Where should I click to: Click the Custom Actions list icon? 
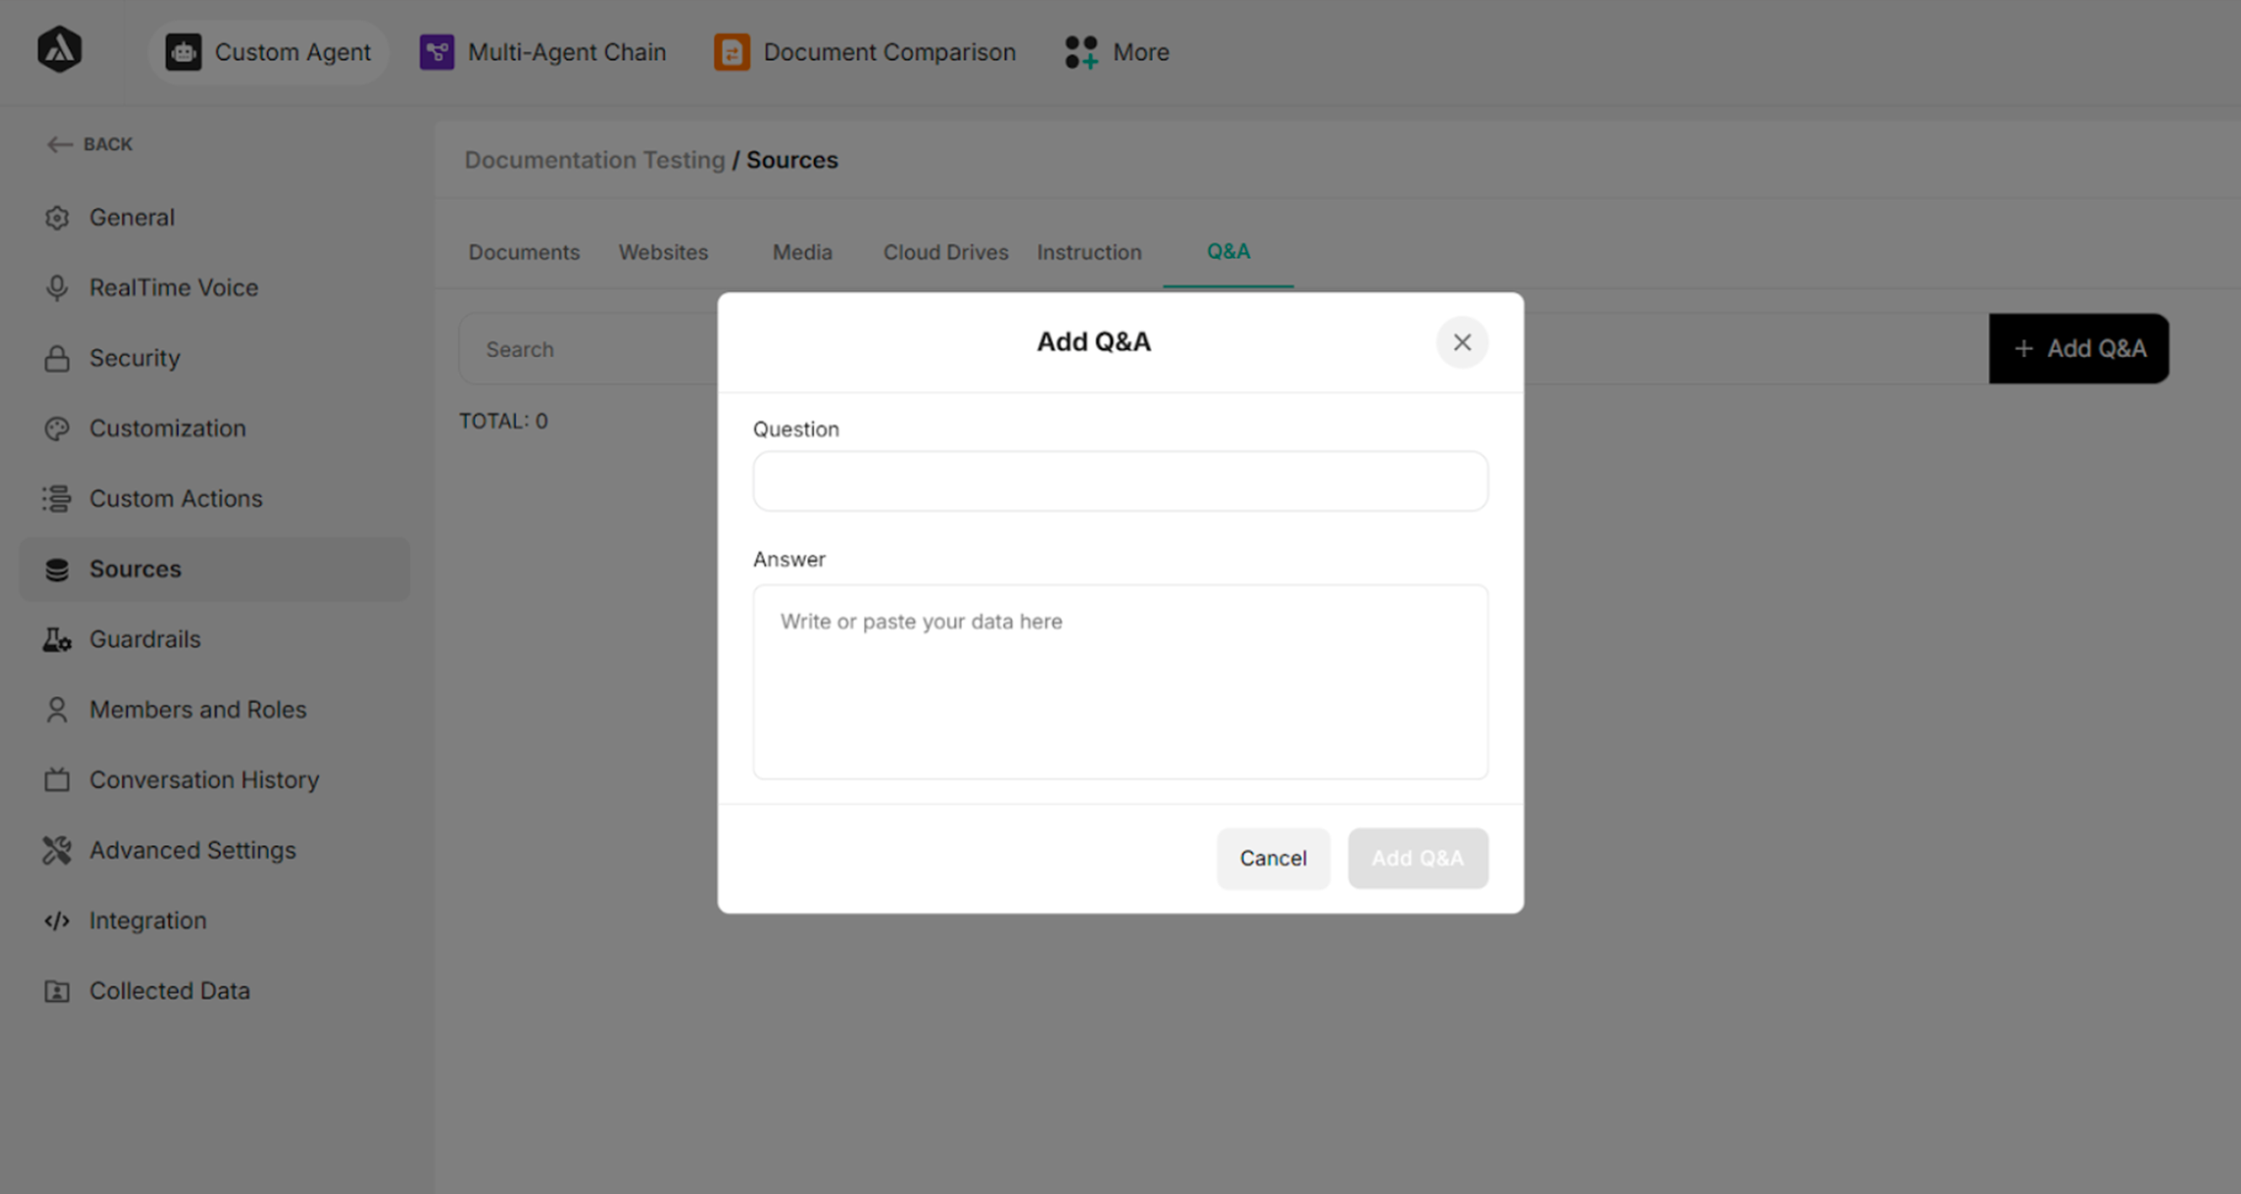point(57,499)
